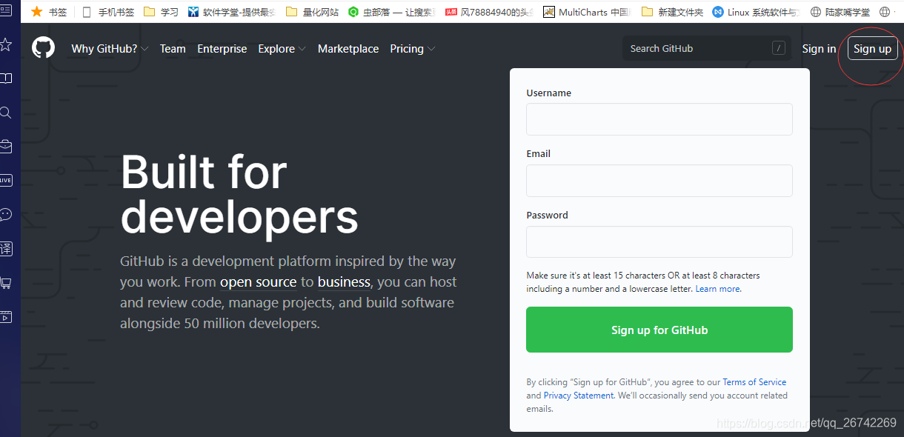Screen dimensions: 904x437
Task: Click the GitHub Octocat logo
Action: click(x=44, y=48)
